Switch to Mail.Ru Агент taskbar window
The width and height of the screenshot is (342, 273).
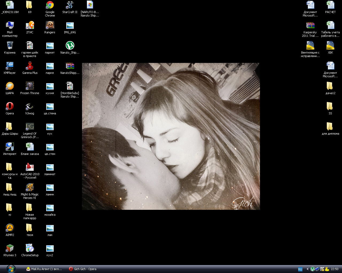pyautogui.click(x=44, y=269)
